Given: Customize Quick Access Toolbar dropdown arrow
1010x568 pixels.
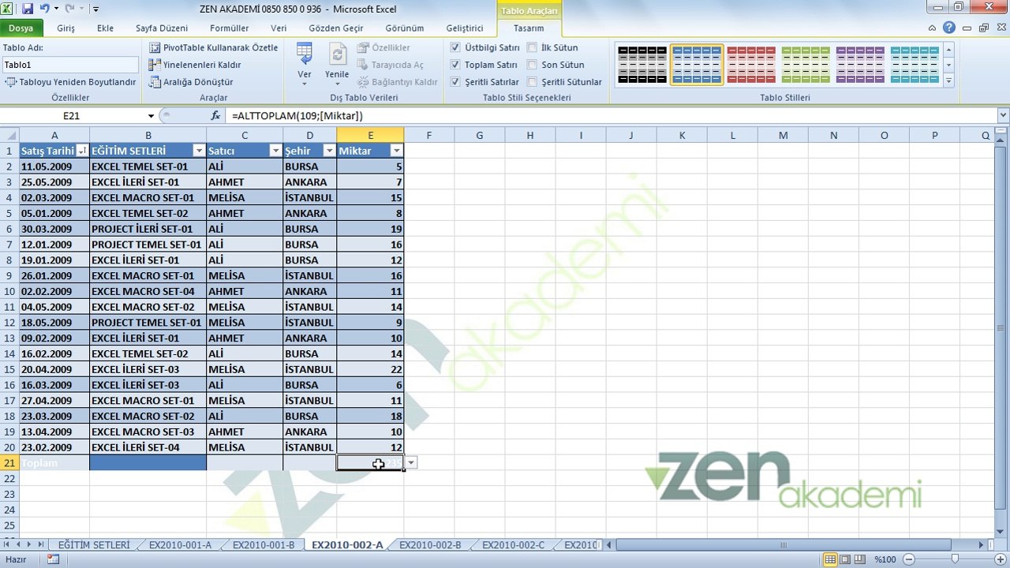Looking at the screenshot, I should click(x=95, y=9).
